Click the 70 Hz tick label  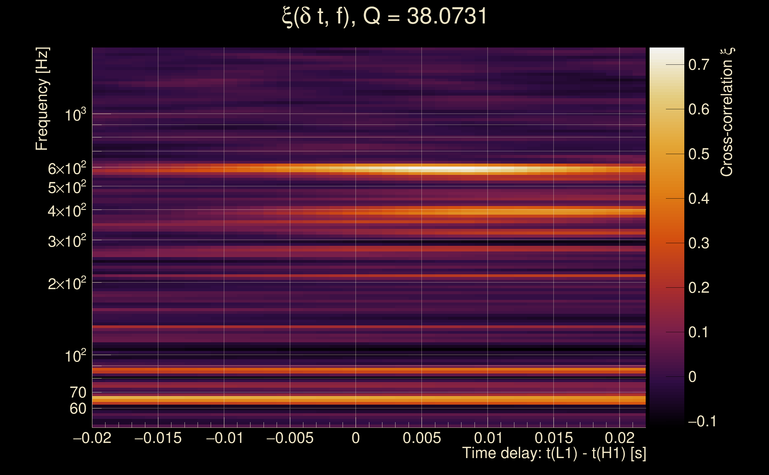(x=78, y=392)
